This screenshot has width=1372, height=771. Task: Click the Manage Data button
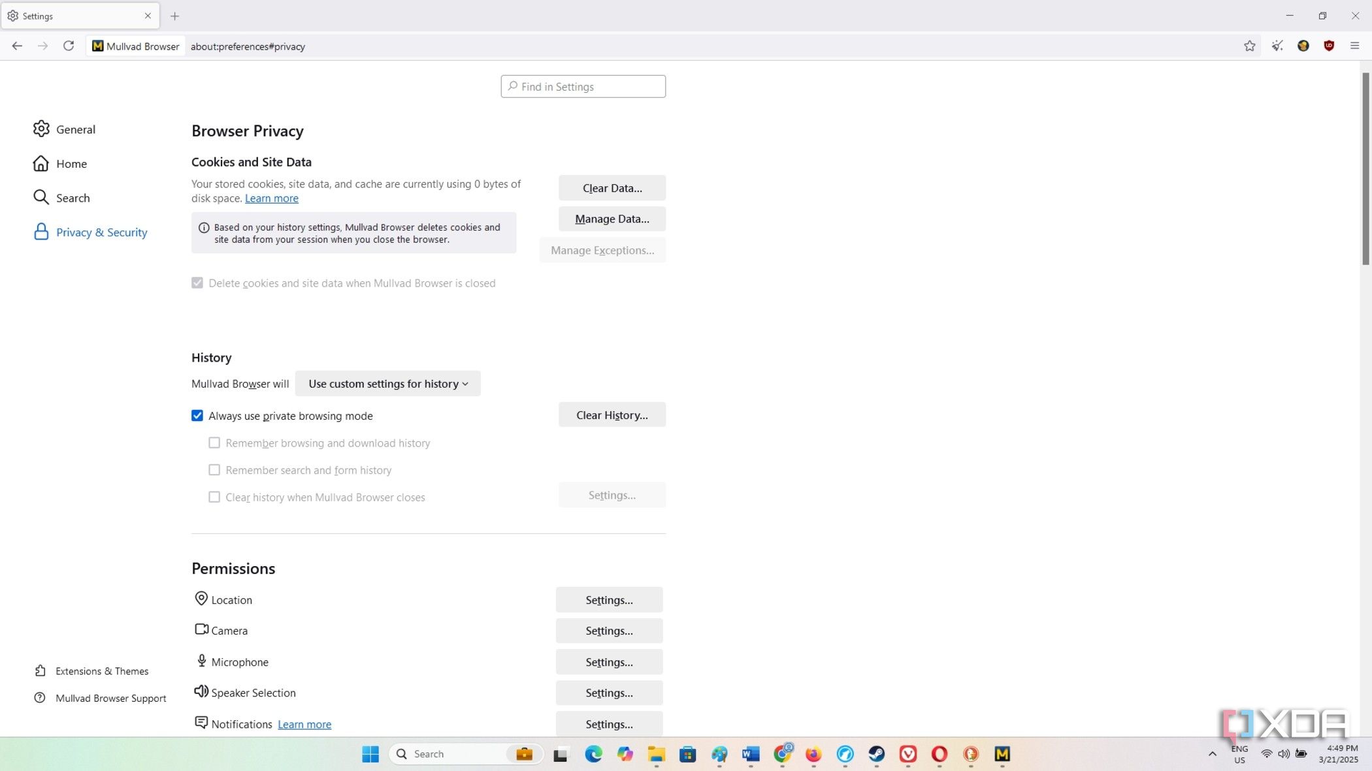(612, 219)
